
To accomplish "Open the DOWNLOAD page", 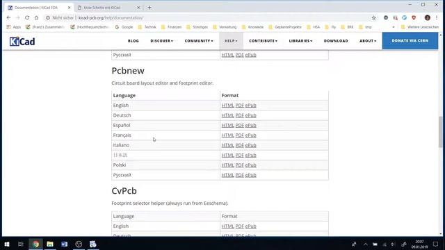I will [336, 41].
